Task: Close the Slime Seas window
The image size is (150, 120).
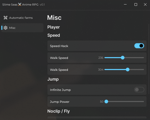Action: (x=145, y=4)
